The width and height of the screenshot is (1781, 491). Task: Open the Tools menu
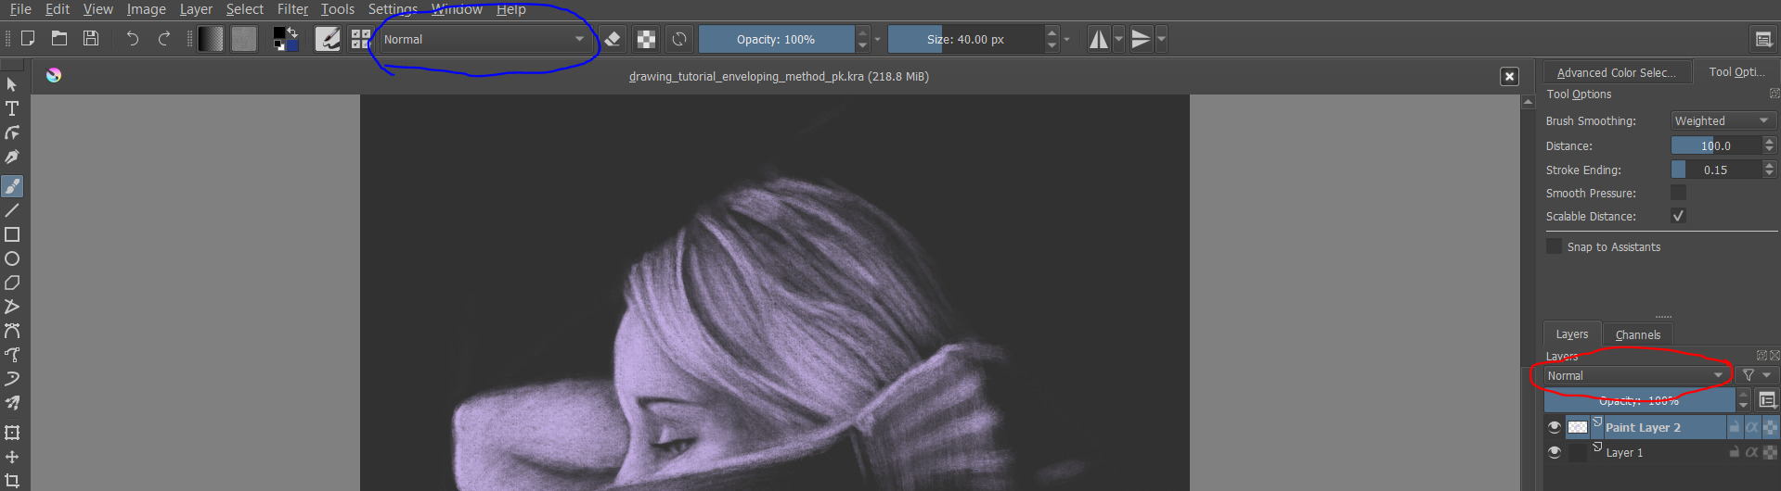[338, 9]
